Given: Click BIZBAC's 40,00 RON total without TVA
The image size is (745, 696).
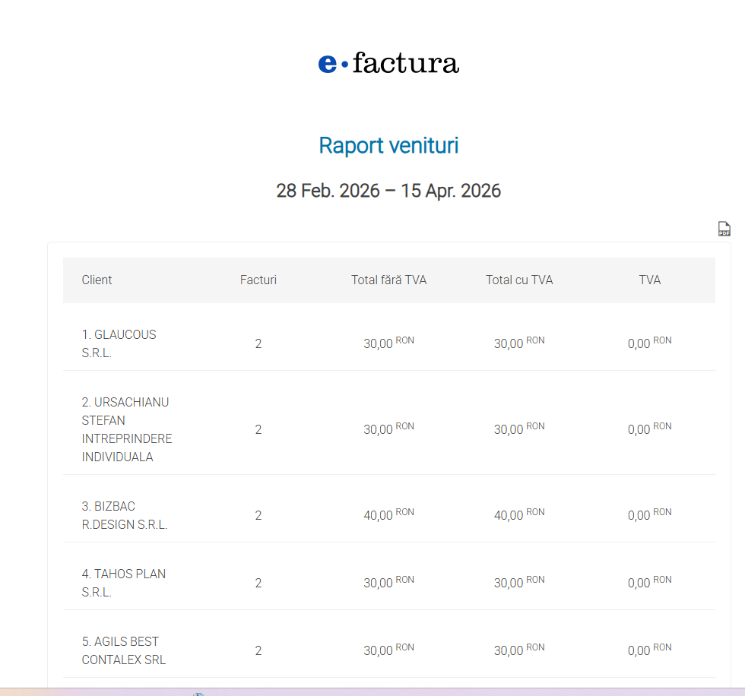Looking at the screenshot, I should coord(388,515).
